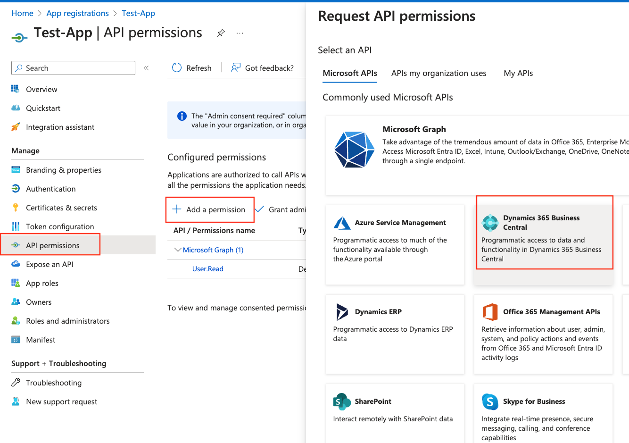Click the App roles grid icon

[x=16, y=283]
